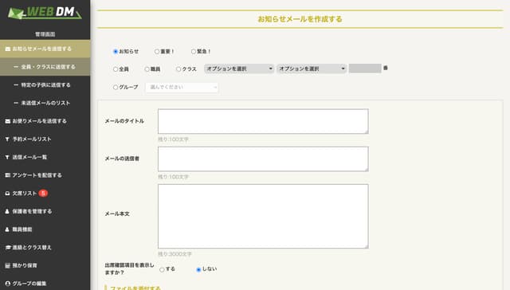
Task: Open first オプションを選択 class dropdown
Action: 239,69
